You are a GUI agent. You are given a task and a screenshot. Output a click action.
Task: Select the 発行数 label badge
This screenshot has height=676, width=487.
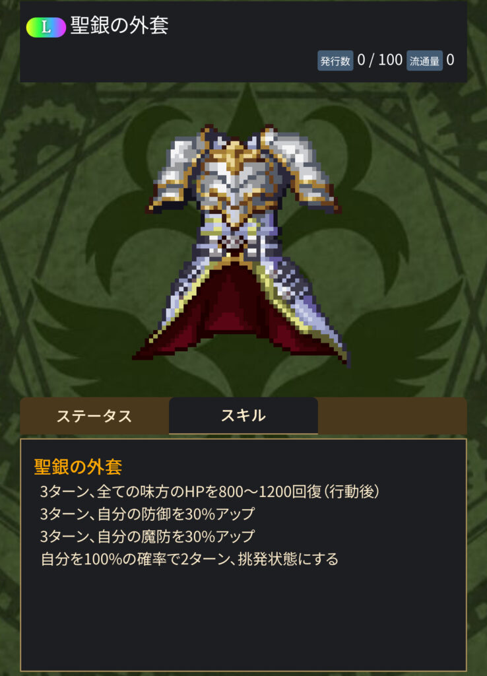pos(335,61)
